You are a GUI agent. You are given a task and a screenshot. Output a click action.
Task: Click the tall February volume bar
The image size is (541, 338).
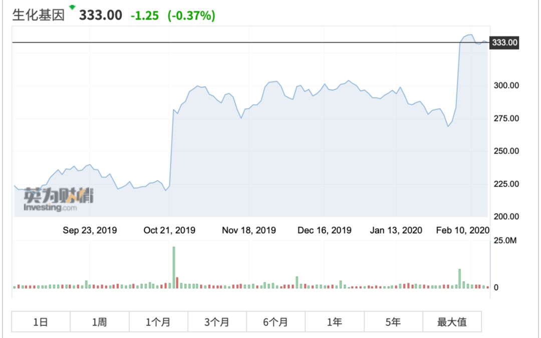pyautogui.click(x=459, y=278)
